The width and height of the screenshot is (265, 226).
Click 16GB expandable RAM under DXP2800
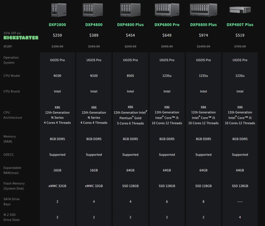[57, 170]
